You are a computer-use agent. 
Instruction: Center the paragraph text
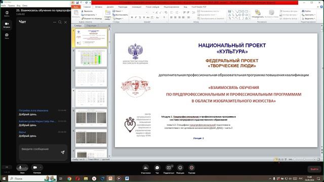coord(175,18)
